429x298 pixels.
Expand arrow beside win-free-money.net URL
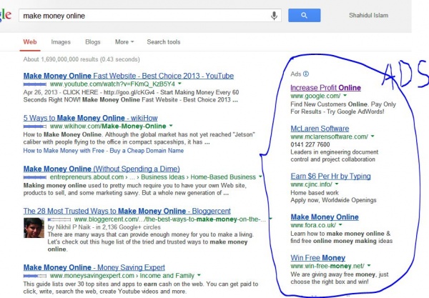(369, 265)
